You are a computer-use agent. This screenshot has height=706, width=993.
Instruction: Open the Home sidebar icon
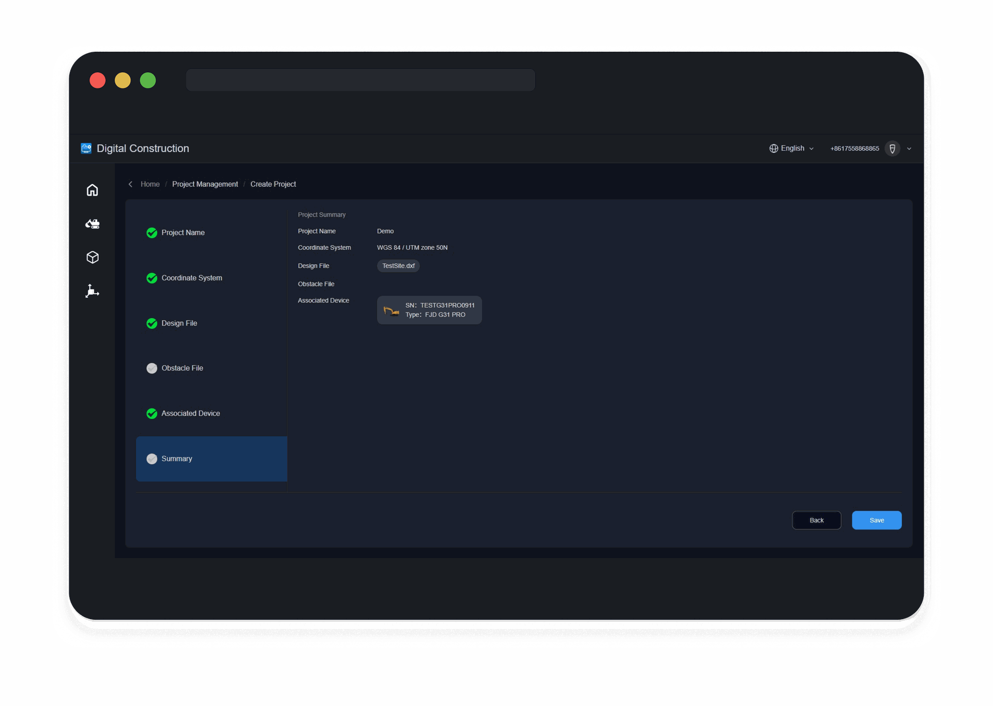pyautogui.click(x=92, y=190)
